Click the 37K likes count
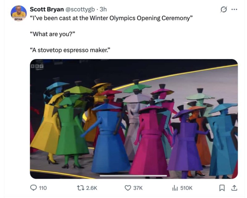 [138, 188]
